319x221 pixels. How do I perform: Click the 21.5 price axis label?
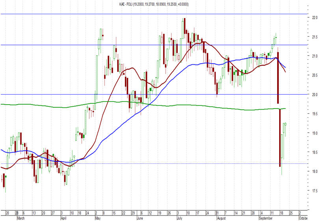pyautogui.click(x=315, y=37)
